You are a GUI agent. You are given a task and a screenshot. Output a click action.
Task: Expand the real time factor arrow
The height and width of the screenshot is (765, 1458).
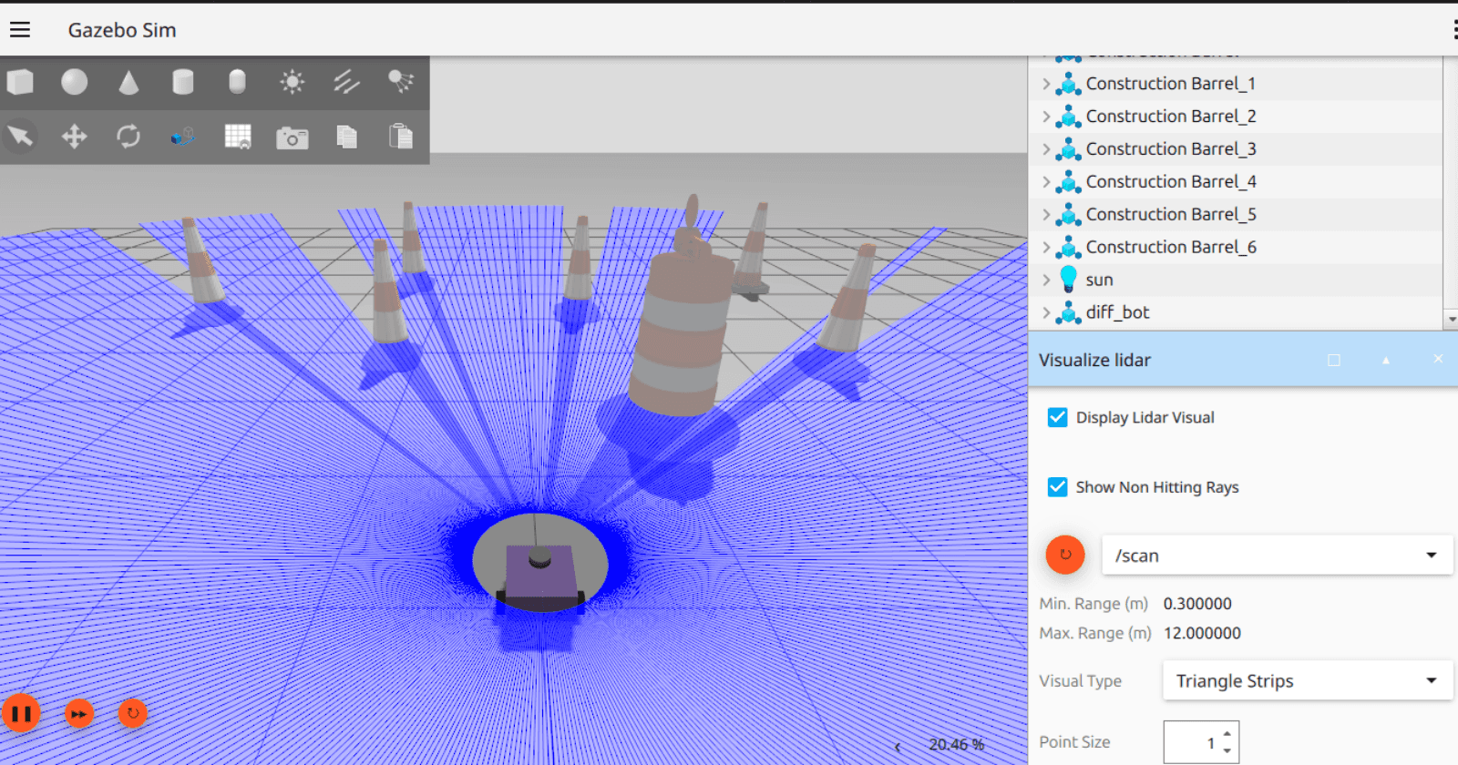pos(898,747)
